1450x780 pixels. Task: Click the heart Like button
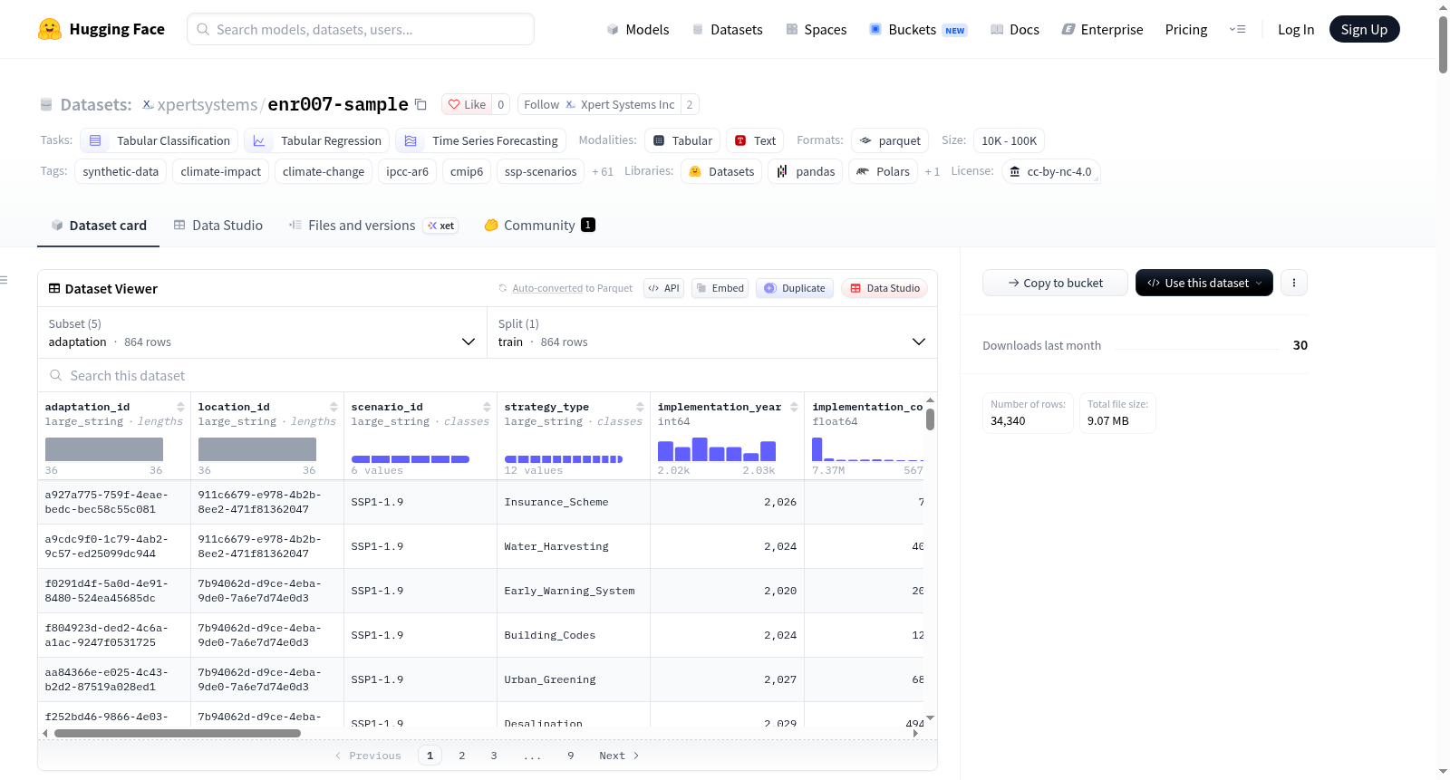point(467,104)
